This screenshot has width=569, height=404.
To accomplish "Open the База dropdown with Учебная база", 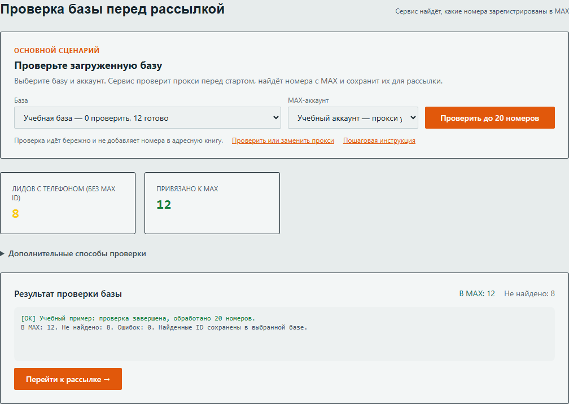I will click(147, 117).
